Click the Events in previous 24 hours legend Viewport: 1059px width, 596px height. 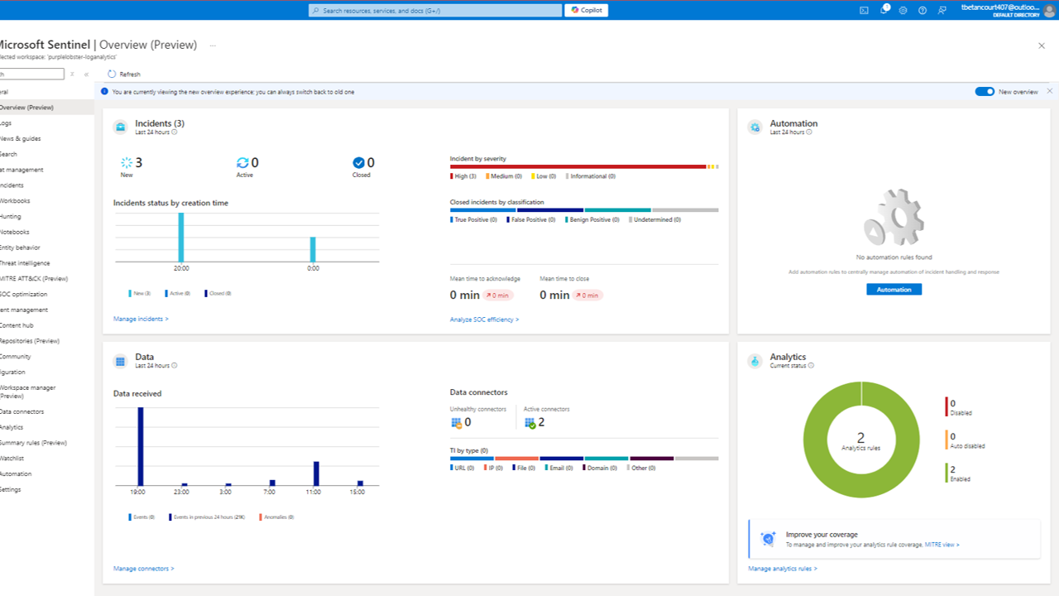[208, 517]
